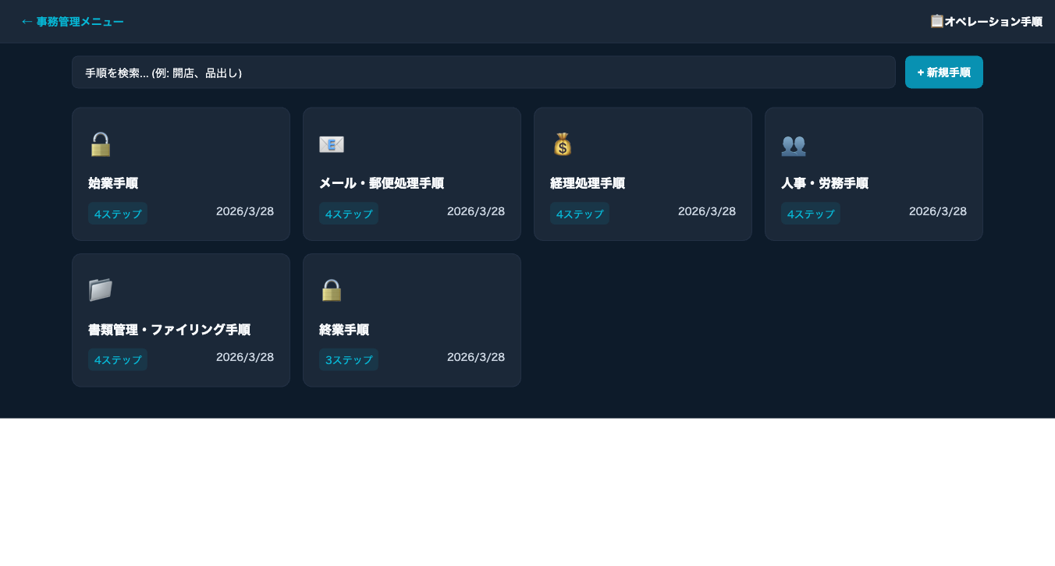The width and height of the screenshot is (1055, 566).
Task: Open the 終業手順 card title
Action: [343, 330]
